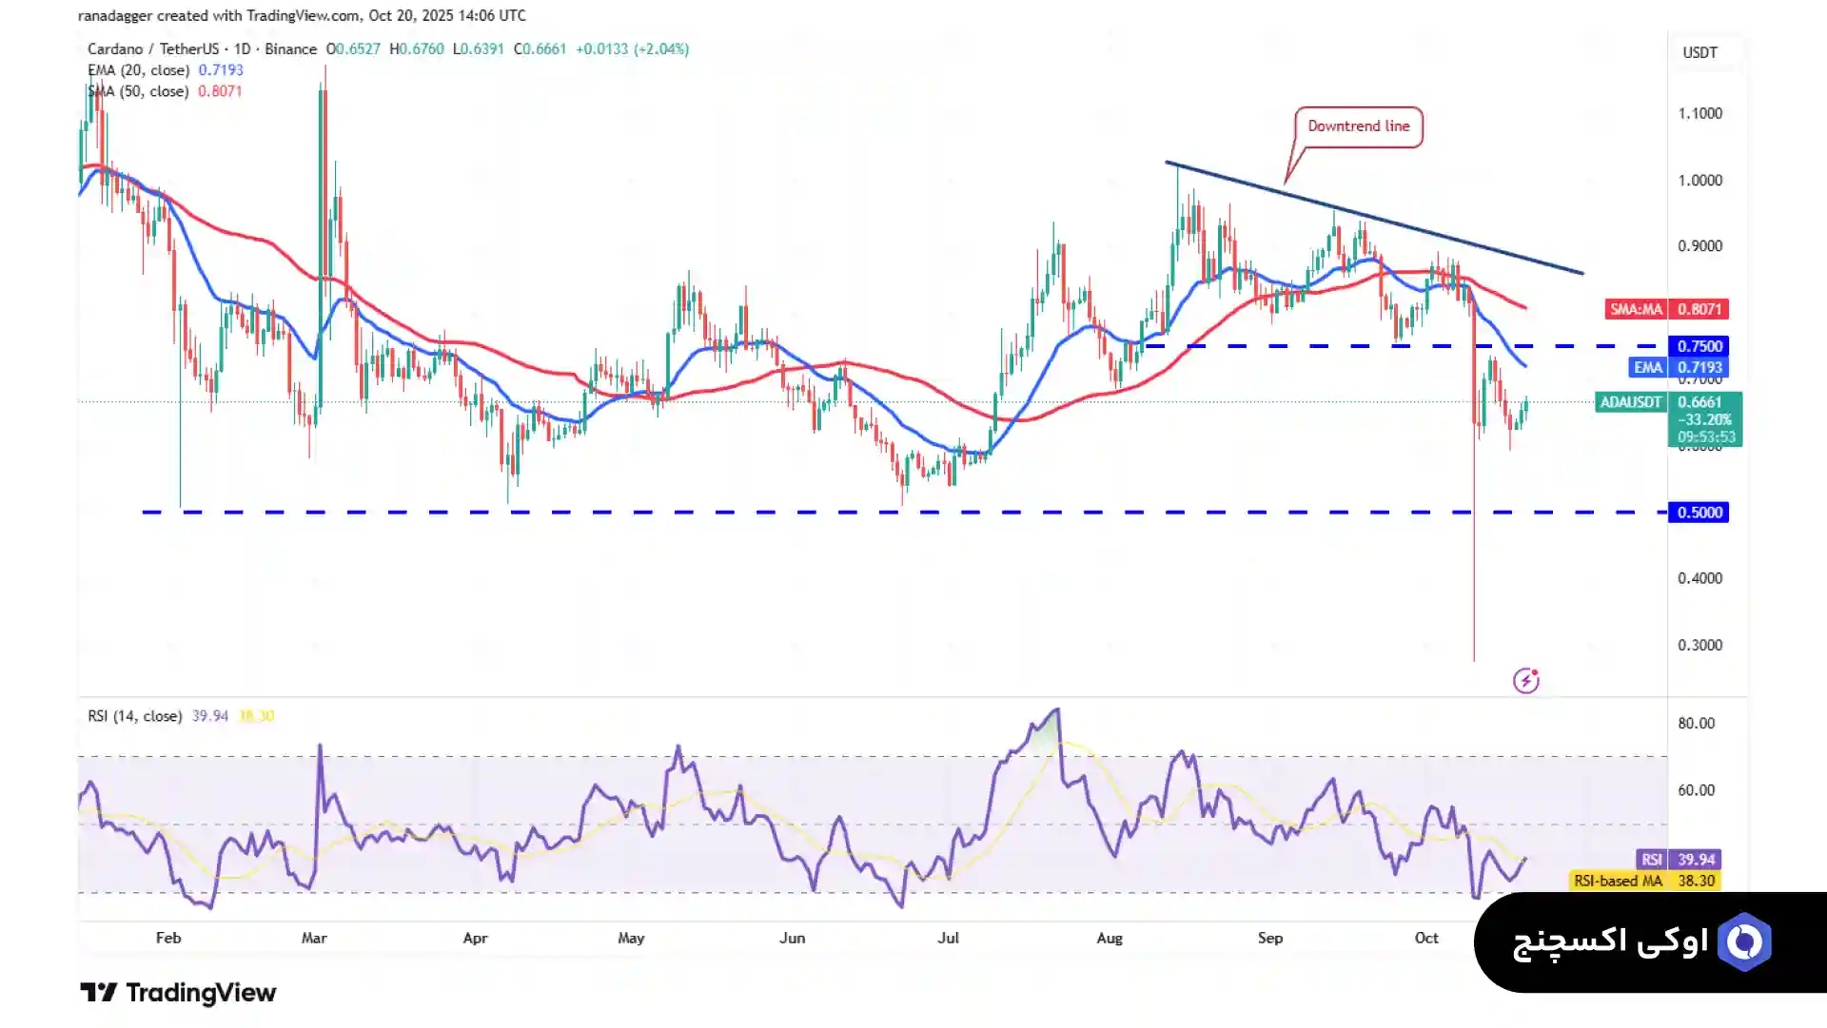The height and width of the screenshot is (1028, 1827).
Task: Click the 1.0000 level on price scale
Action: (x=1699, y=180)
